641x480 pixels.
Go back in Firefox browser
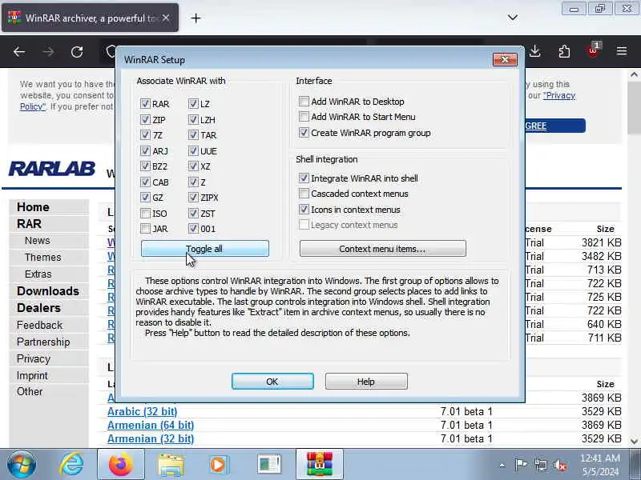pos(19,52)
